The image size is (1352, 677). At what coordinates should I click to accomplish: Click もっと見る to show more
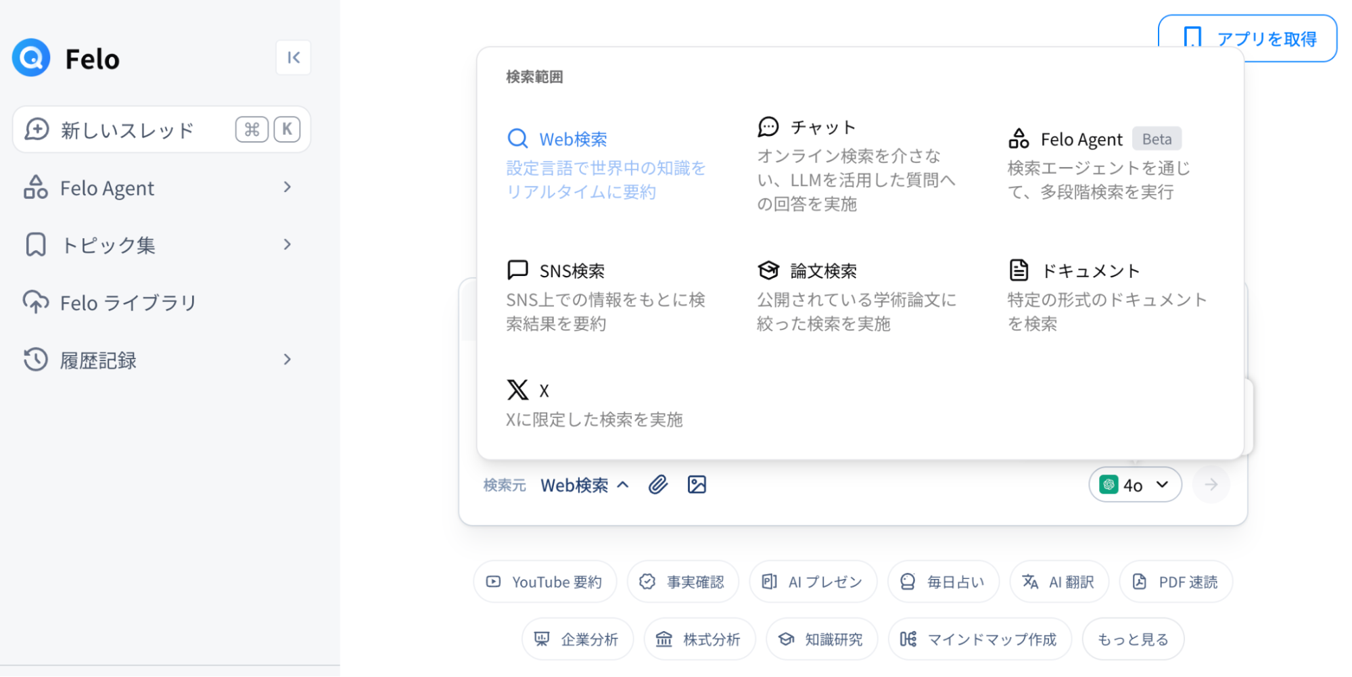click(x=1133, y=639)
